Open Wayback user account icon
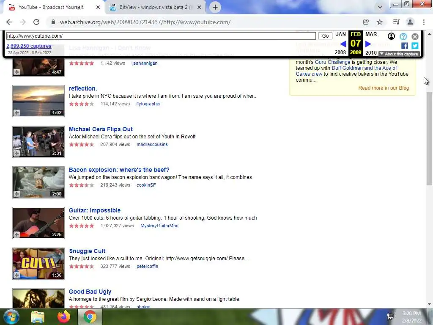The height and width of the screenshot is (325, 433). coord(391,36)
